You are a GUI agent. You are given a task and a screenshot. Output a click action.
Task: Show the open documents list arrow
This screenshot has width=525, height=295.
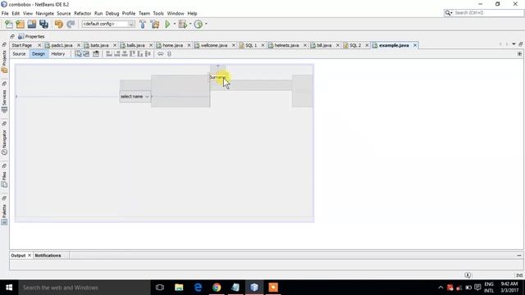(x=514, y=44)
